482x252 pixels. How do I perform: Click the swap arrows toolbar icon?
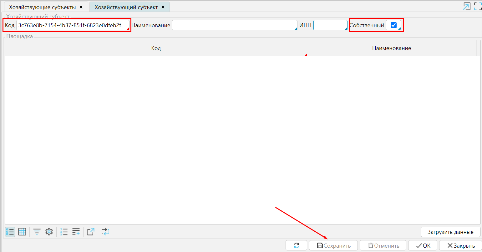[105, 232]
